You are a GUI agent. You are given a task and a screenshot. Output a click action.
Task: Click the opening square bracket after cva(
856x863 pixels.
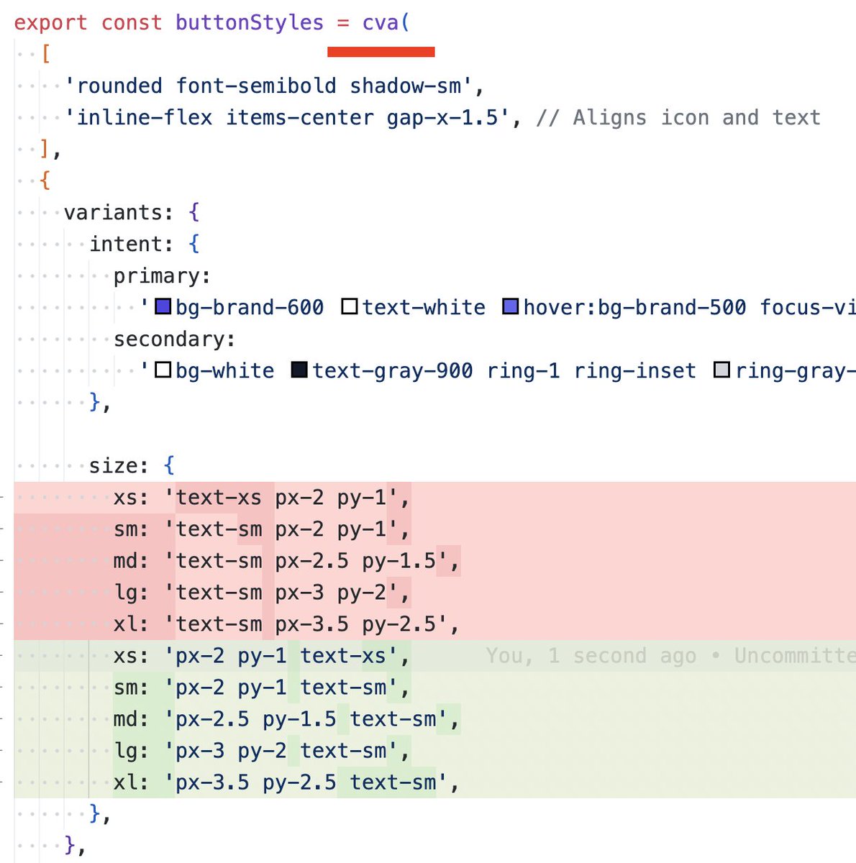[x=45, y=54]
